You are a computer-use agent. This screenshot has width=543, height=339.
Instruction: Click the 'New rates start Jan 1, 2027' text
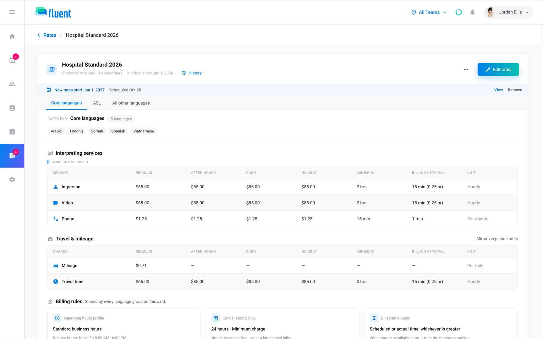click(x=80, y=90)
